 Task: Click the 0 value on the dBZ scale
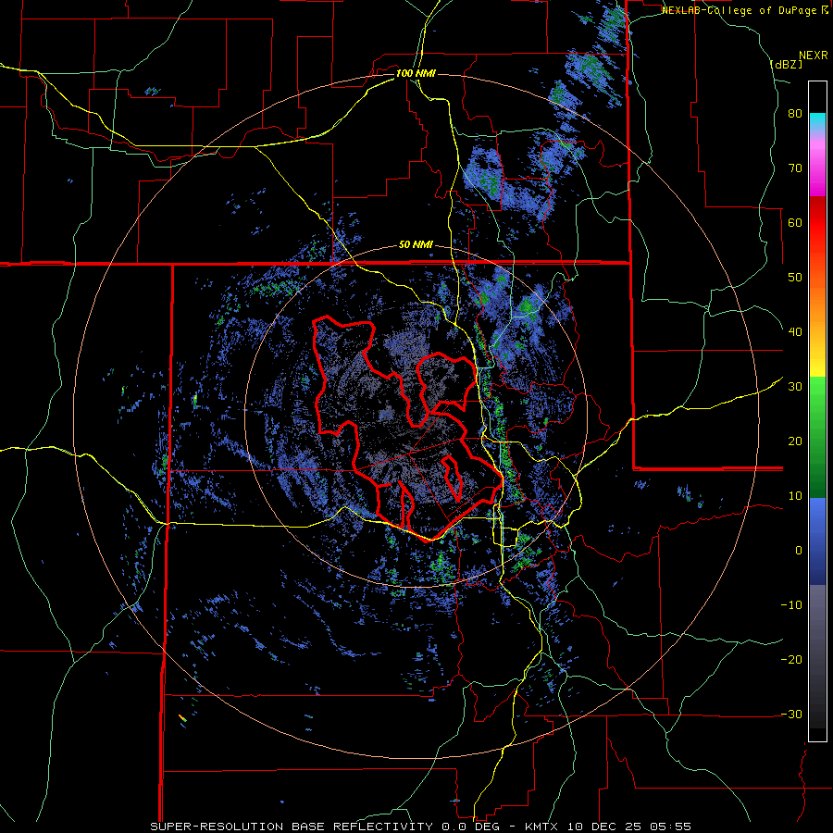click(x=799, y=551)
